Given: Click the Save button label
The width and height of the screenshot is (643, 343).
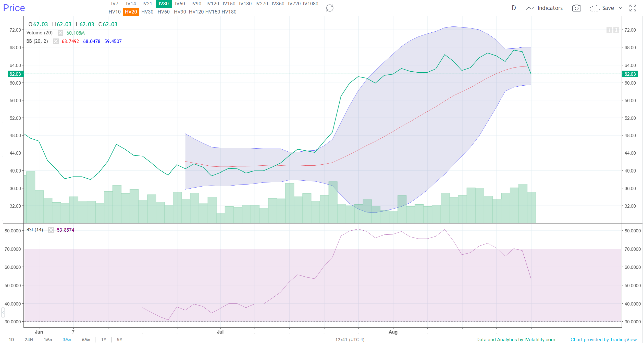Looking at the screenshot, I should pyautogui.click(x=608, y=8).
